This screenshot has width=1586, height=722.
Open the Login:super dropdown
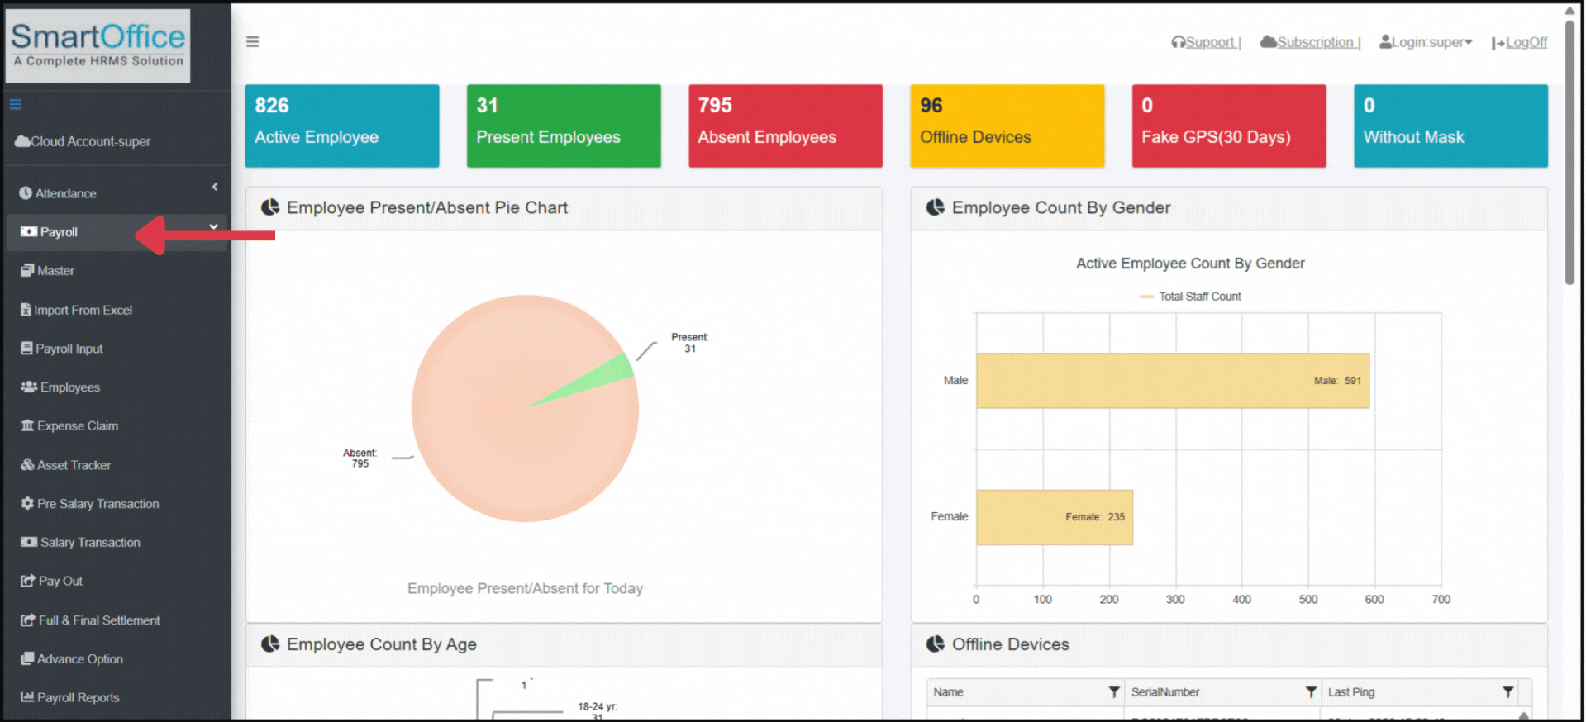point(1426,42)
